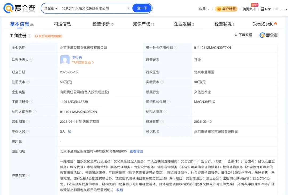288x195 pixels.
Task: Click the help icon beside 纳税人资质
Action: (x=166, y=112)
